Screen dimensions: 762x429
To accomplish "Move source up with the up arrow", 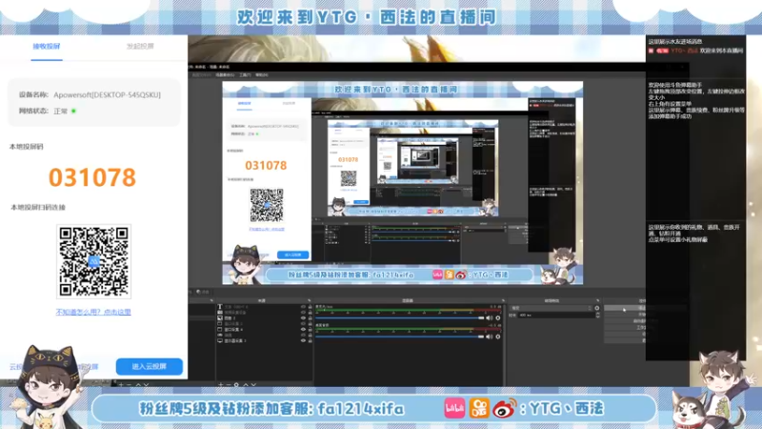I will point(246,385).
